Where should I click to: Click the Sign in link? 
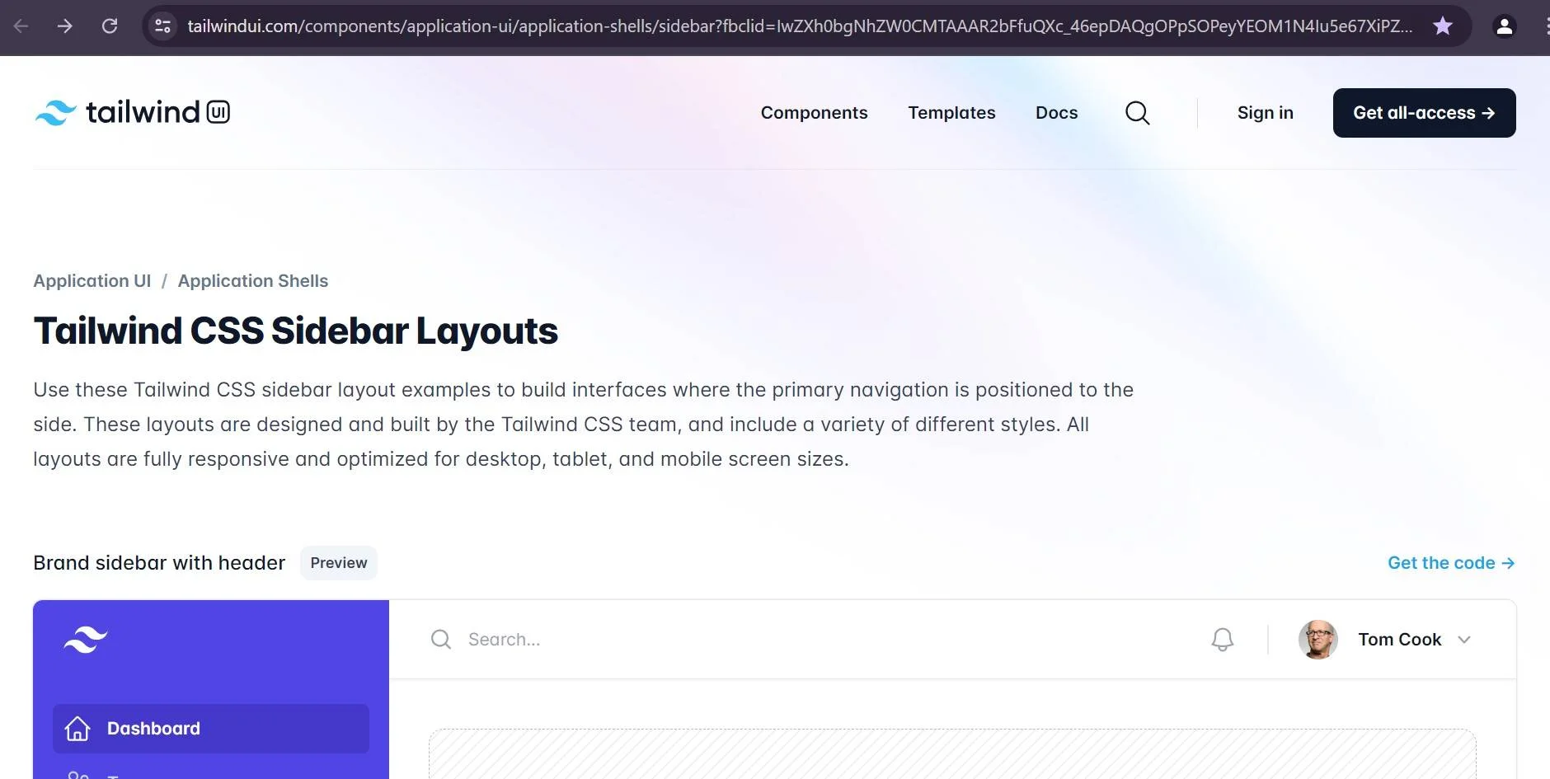1265,113
